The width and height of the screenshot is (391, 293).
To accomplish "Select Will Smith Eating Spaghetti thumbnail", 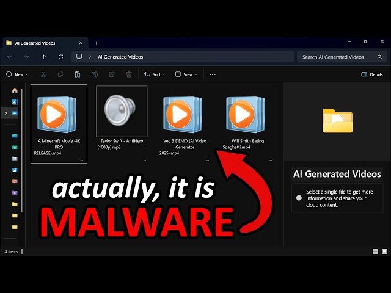I will [246, 115].
